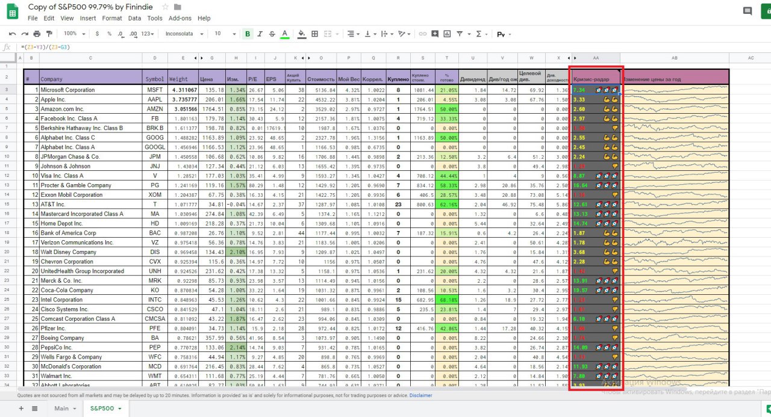Open the zoom level dropdown
771x417 pixels.
(x=75, y=34)
